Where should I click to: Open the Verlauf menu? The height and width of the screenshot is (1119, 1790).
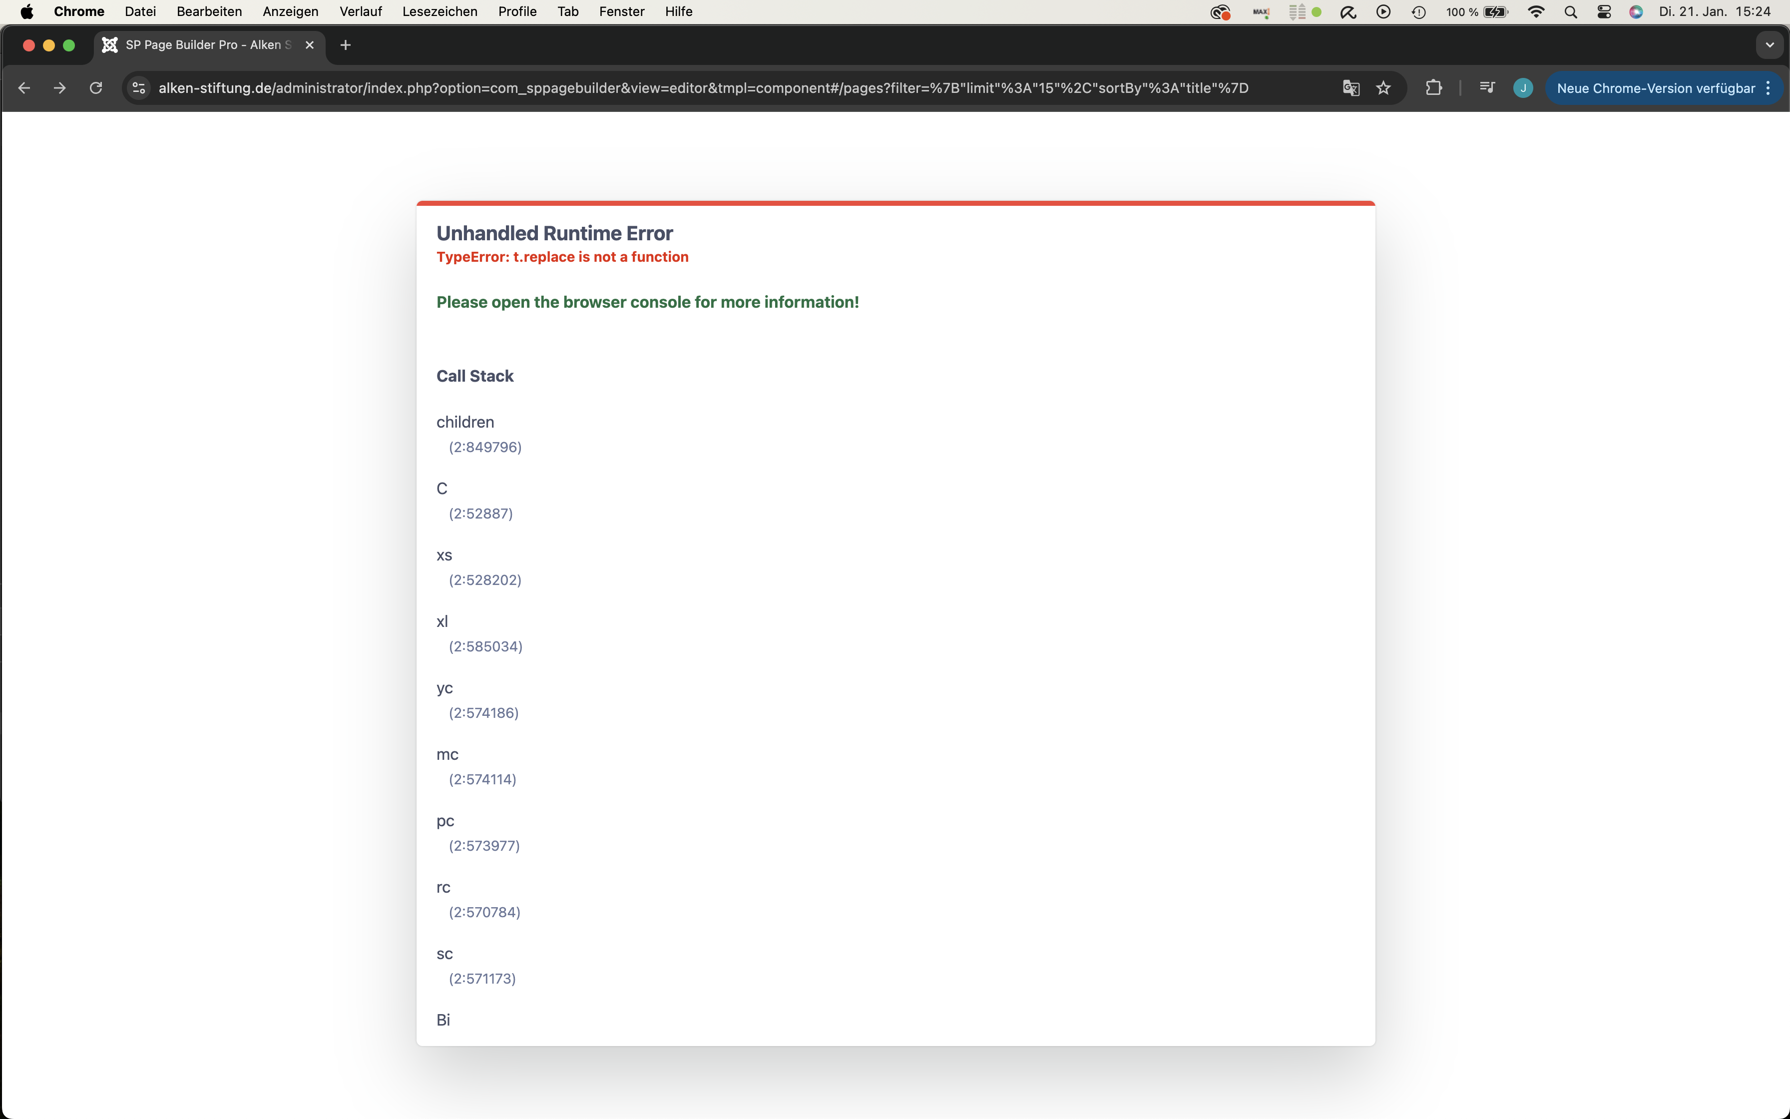point(360,11)
